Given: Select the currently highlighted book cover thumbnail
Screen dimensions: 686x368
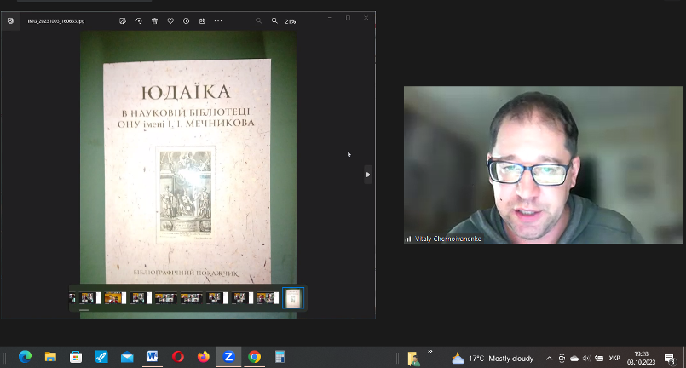Looking at the screenshot, I should pyautogui.click(x=293, y=298).
